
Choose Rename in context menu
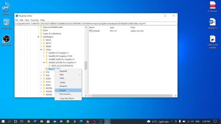pos(68,86)
